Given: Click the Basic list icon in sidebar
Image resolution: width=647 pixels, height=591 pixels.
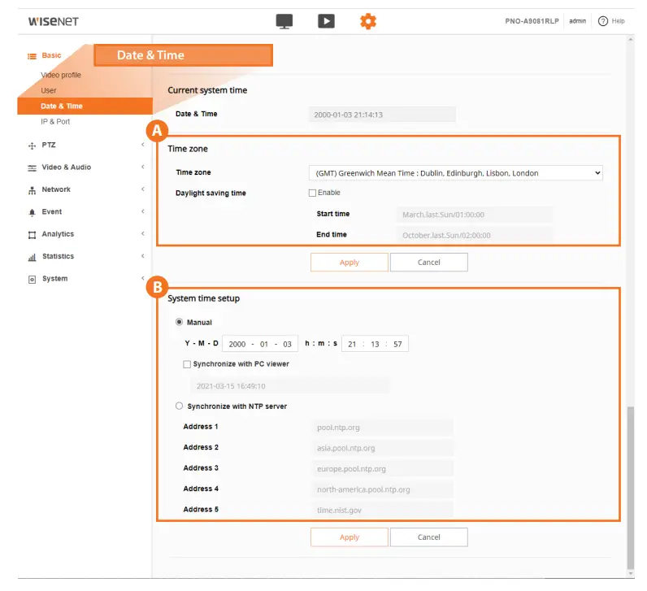Looking at the screenshot, I should tap(32, 56).
